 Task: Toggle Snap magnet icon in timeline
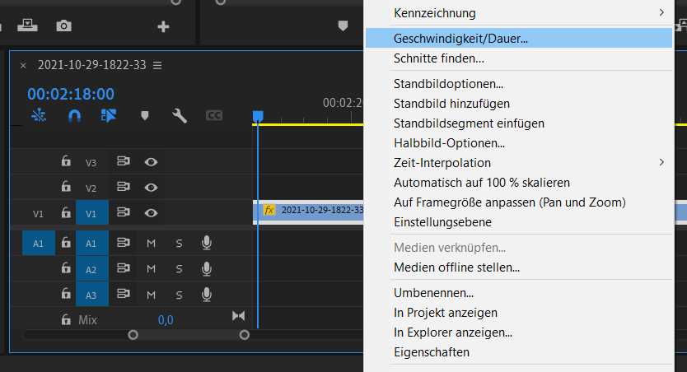coord(74,116)
